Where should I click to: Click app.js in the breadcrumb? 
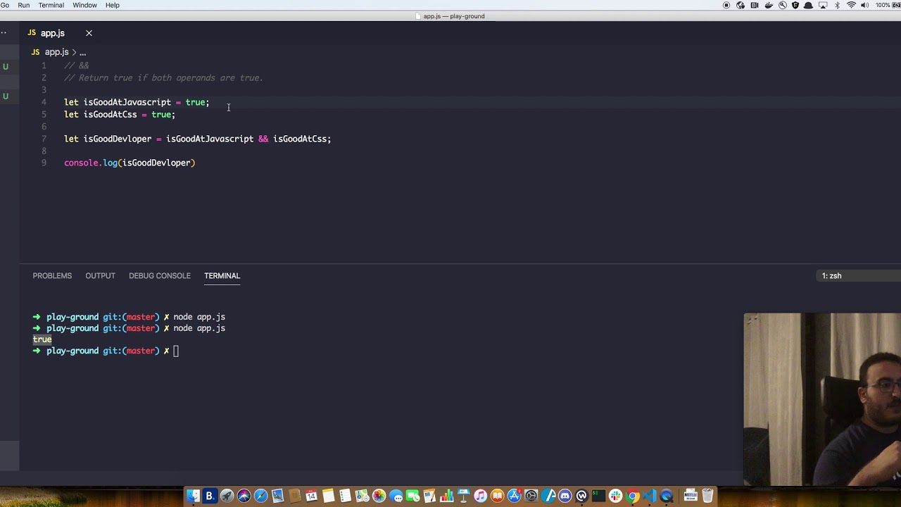pos(56,52)
